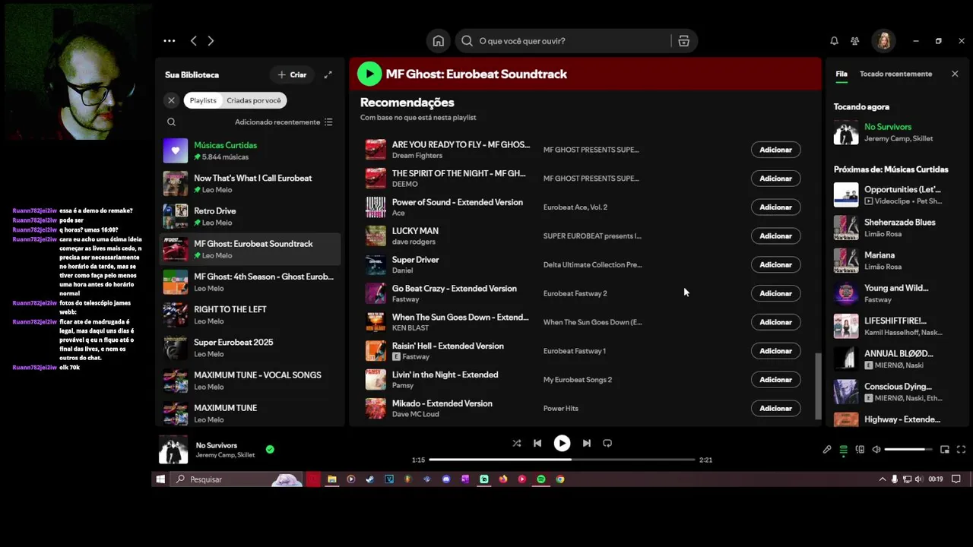This screenshot has width=973, height=547.
Task: Open the Browse icon in search bar
Action: (x=683, y=41)
